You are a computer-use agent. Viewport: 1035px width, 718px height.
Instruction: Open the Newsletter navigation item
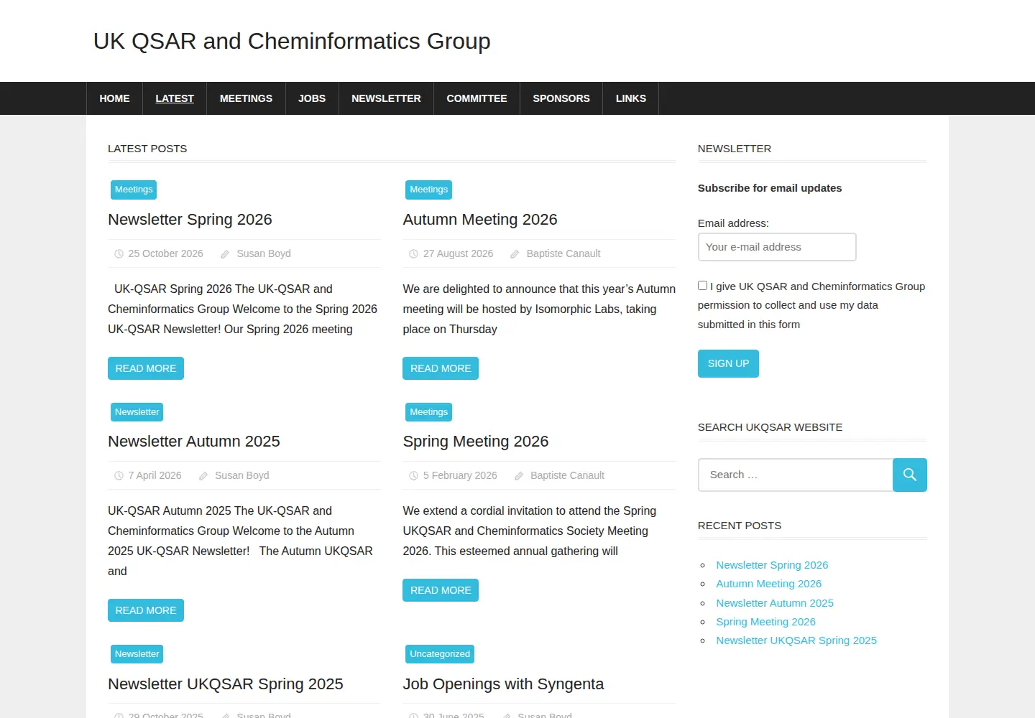pyautogui.click(x=386, y=98)
